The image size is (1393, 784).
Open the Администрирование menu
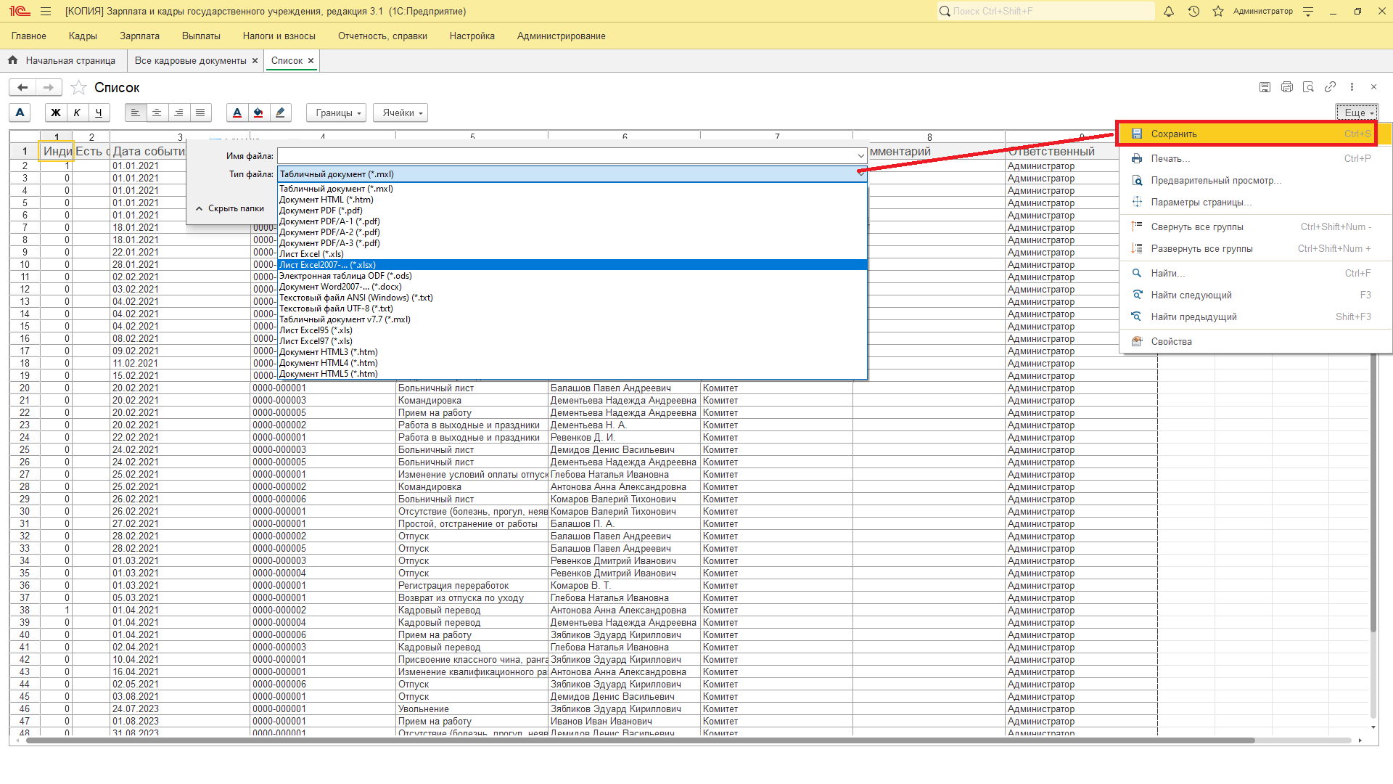(562, 36)
